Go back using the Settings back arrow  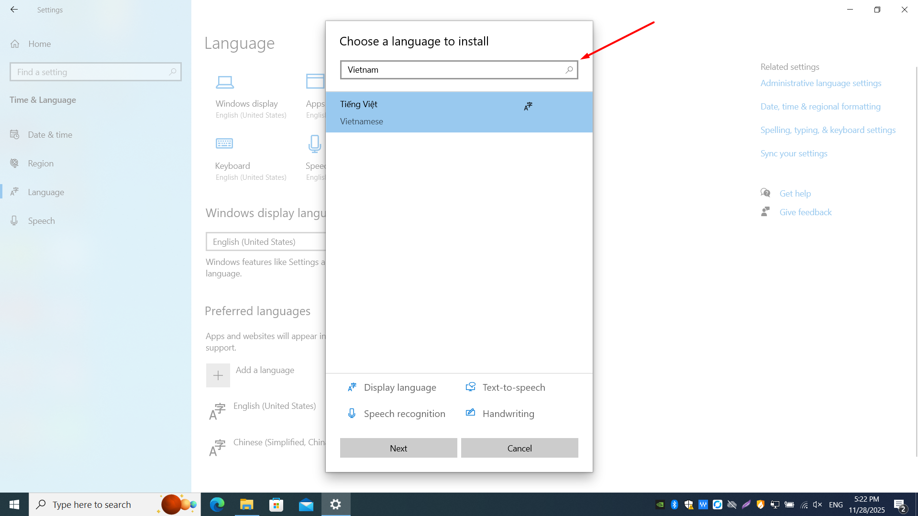(x=14, y=10)
